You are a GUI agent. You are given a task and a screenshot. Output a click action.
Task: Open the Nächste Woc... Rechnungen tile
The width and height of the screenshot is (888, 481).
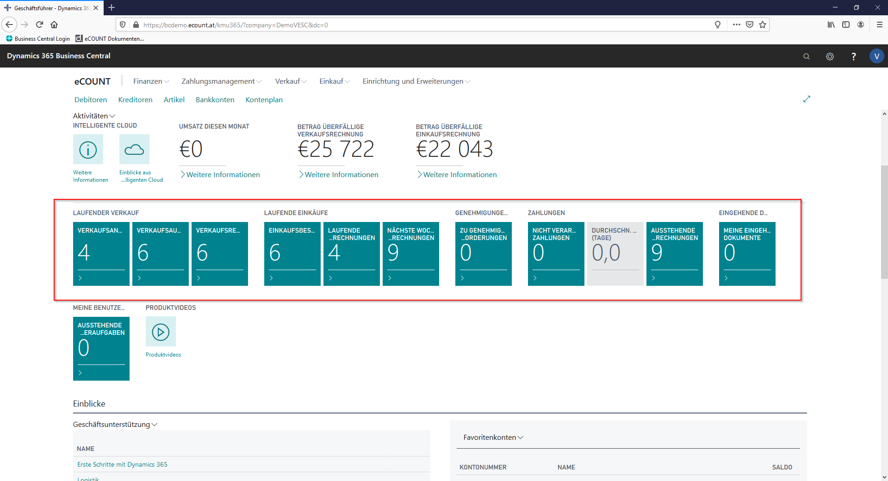411,254
